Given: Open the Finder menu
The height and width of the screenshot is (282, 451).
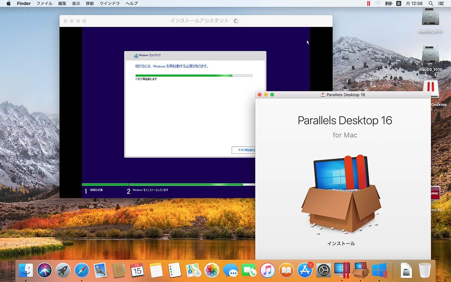Looking at the screenshot, I should (x=24, y=3).
